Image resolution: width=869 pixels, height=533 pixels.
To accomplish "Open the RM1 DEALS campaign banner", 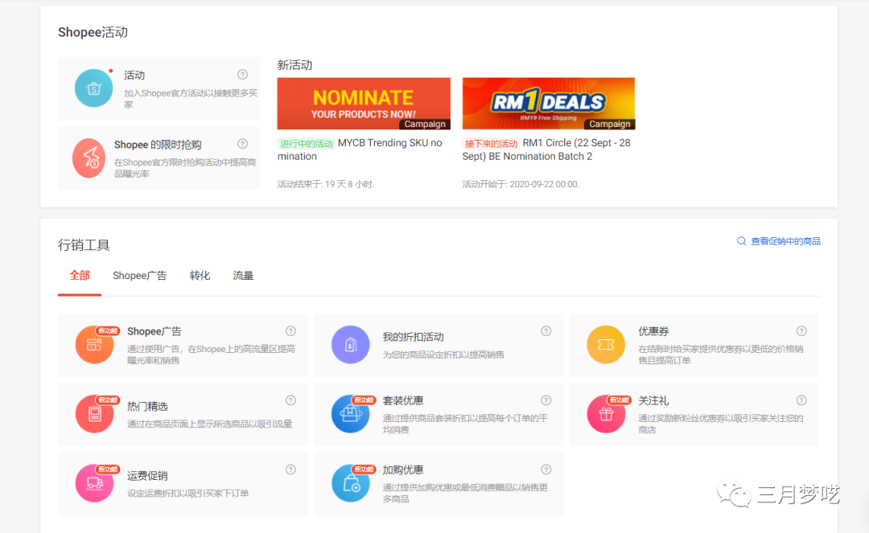I will (x=549, y=103).
